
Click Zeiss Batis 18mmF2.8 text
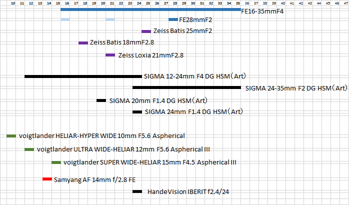pyautogui.click(x=122, y=42)
